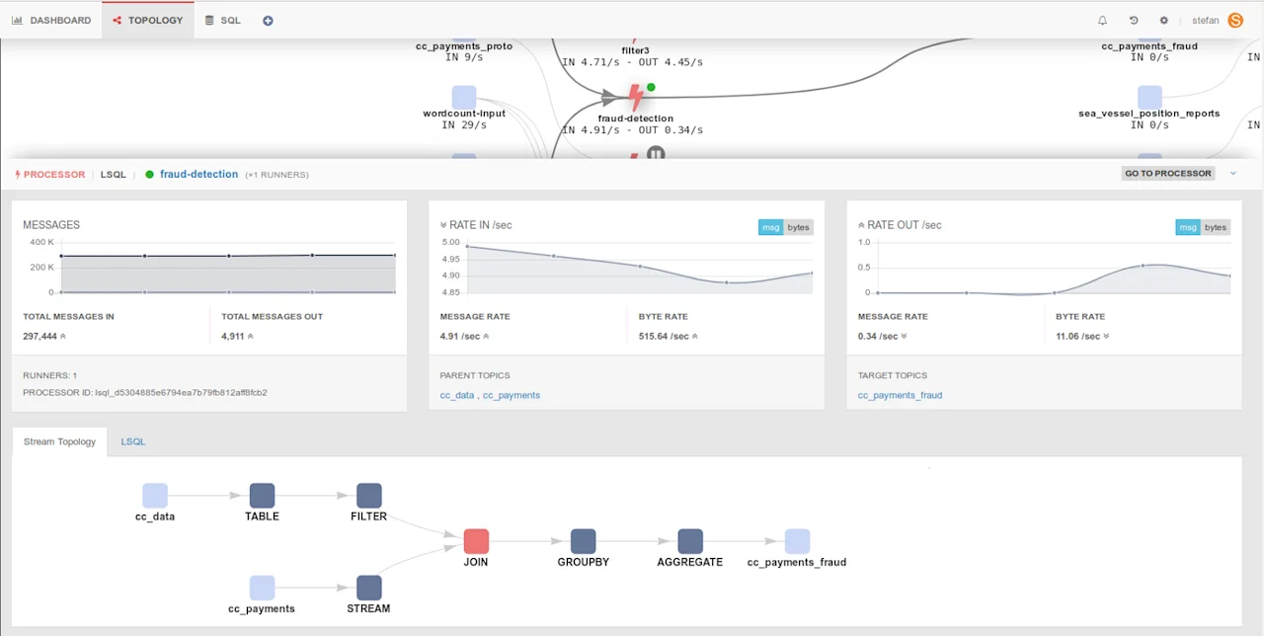This screenshot has height=636, width=1264.
Task: Click the message rate 4.91 /sec value
Action: click(x=460, y=336)
